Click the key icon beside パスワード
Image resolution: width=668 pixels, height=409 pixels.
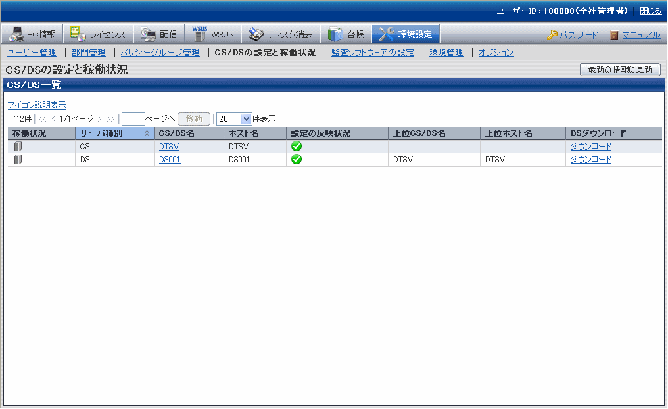[552, 34]
